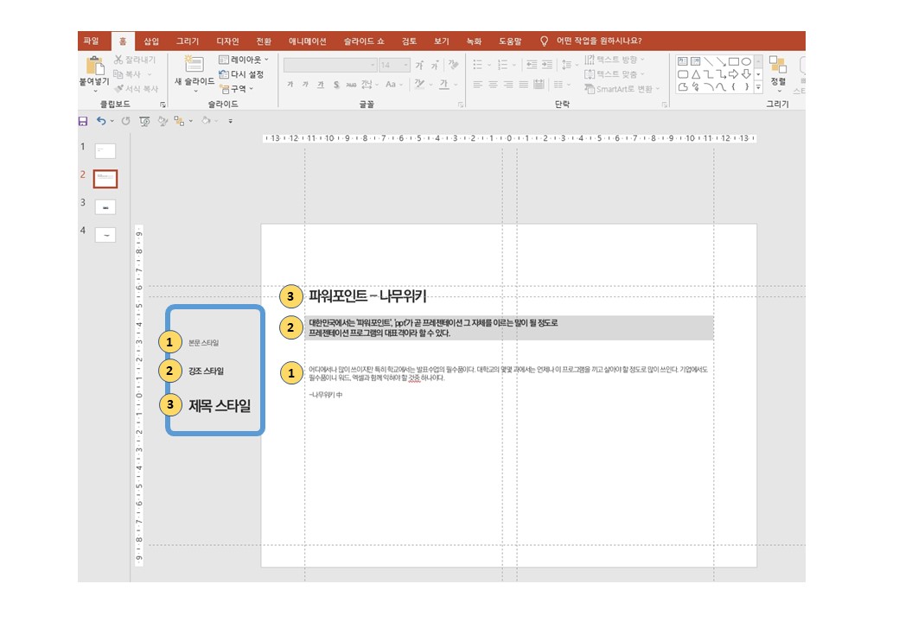This screenshot has height=622, width=899.
Task: Start slideshow from quick access toolbar icon
Action: pyautogui.click(x=144, y=121)
